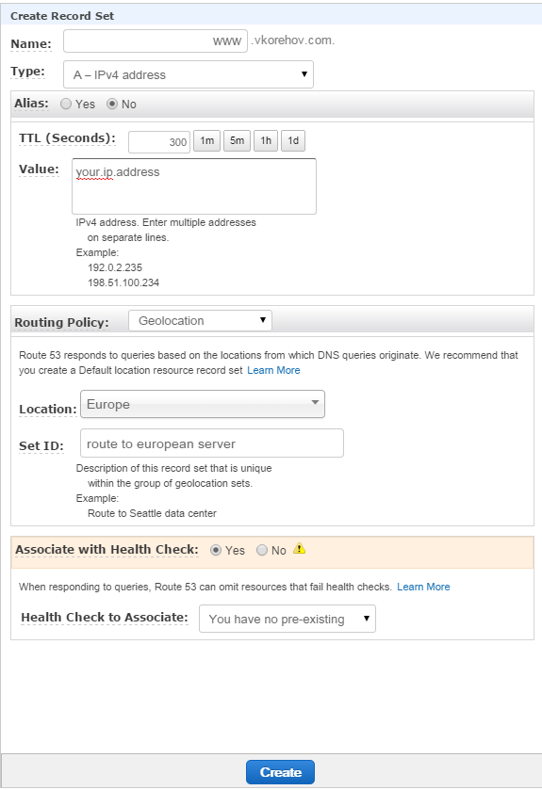Open the Routing Policy Geolocation dropdown

click(x=200, y=321)
